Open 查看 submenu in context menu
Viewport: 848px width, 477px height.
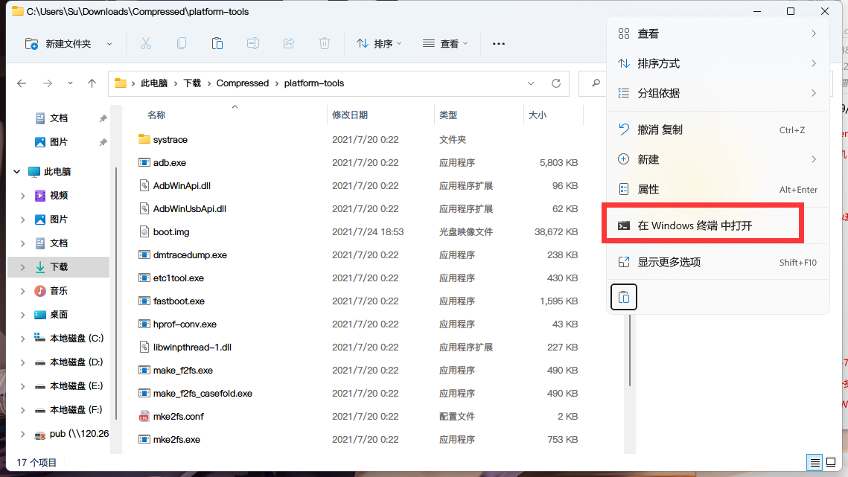click(718, 33)
